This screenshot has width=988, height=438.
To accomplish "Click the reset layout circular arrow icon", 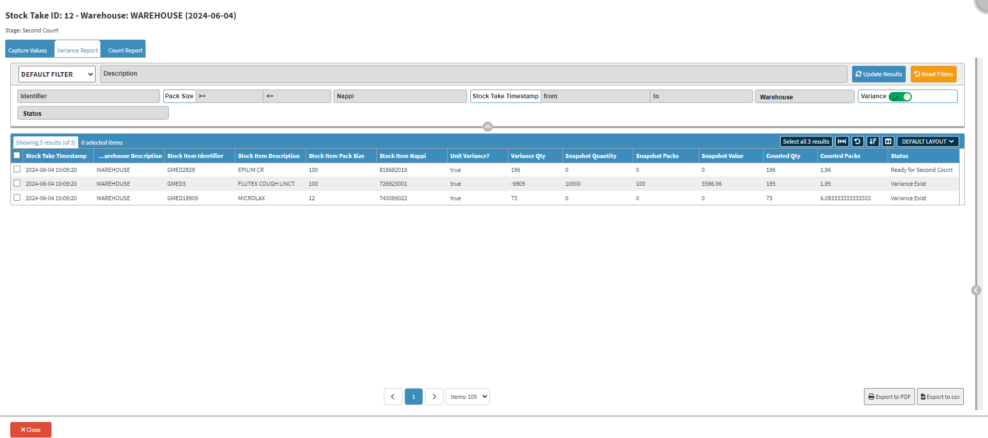I will [857, 142].
